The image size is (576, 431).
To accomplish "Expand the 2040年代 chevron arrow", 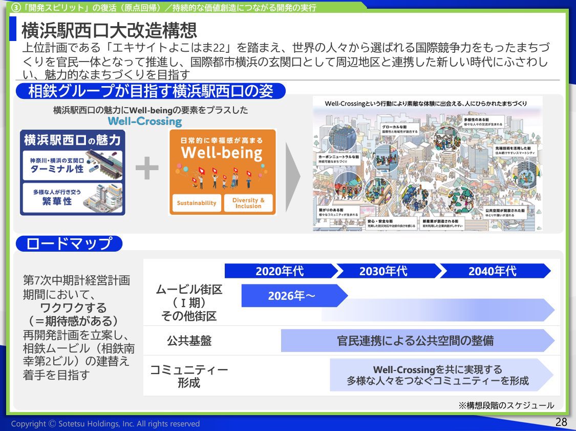I will coord(493,272).
